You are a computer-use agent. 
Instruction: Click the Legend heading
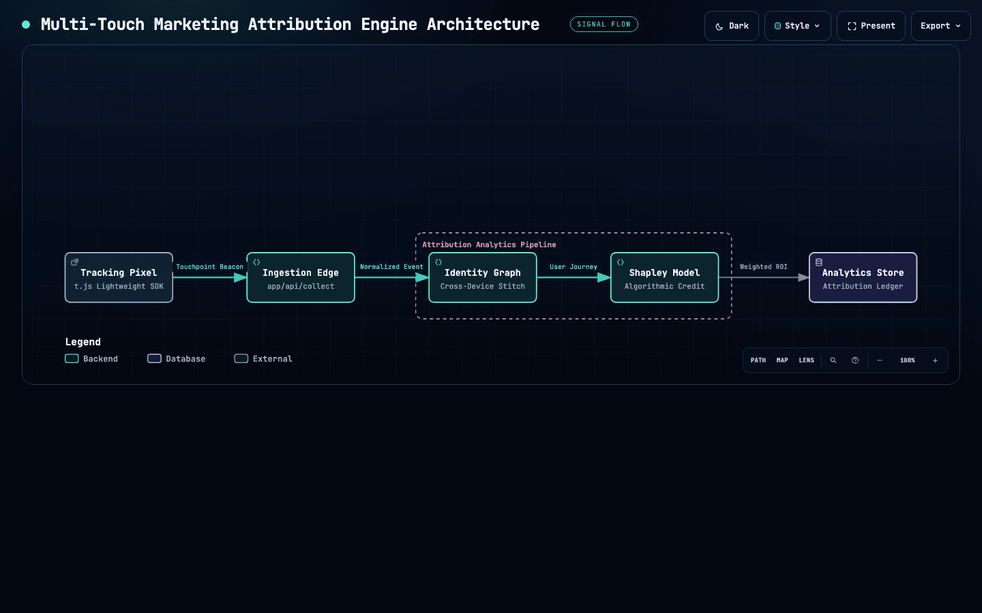[83, 342]
